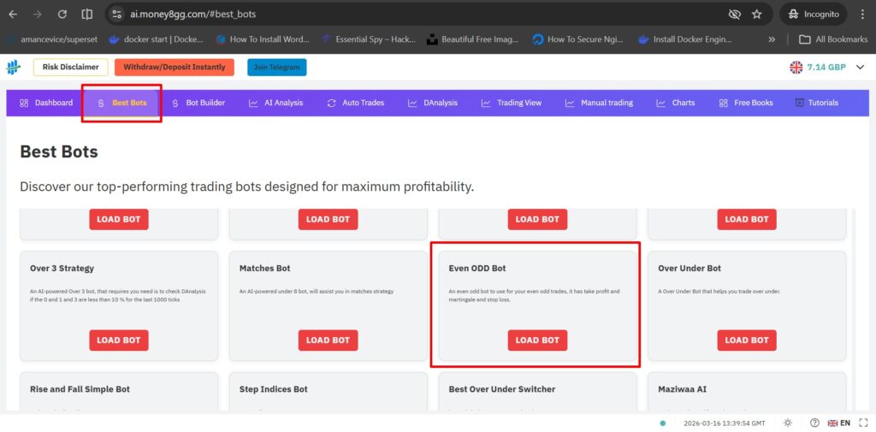Click the site logo icon

13,67
